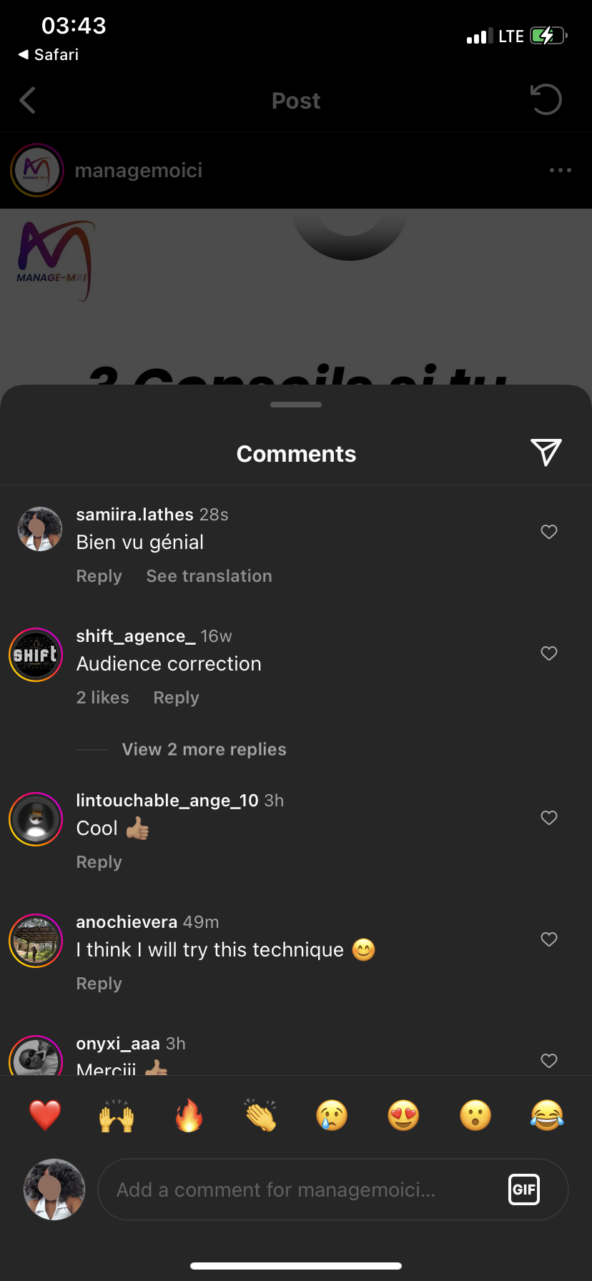The height and width of the screenshot is (1281, 592).
Task: Like samiira.lathes' comment with the heart
Action: click(549, 532)
